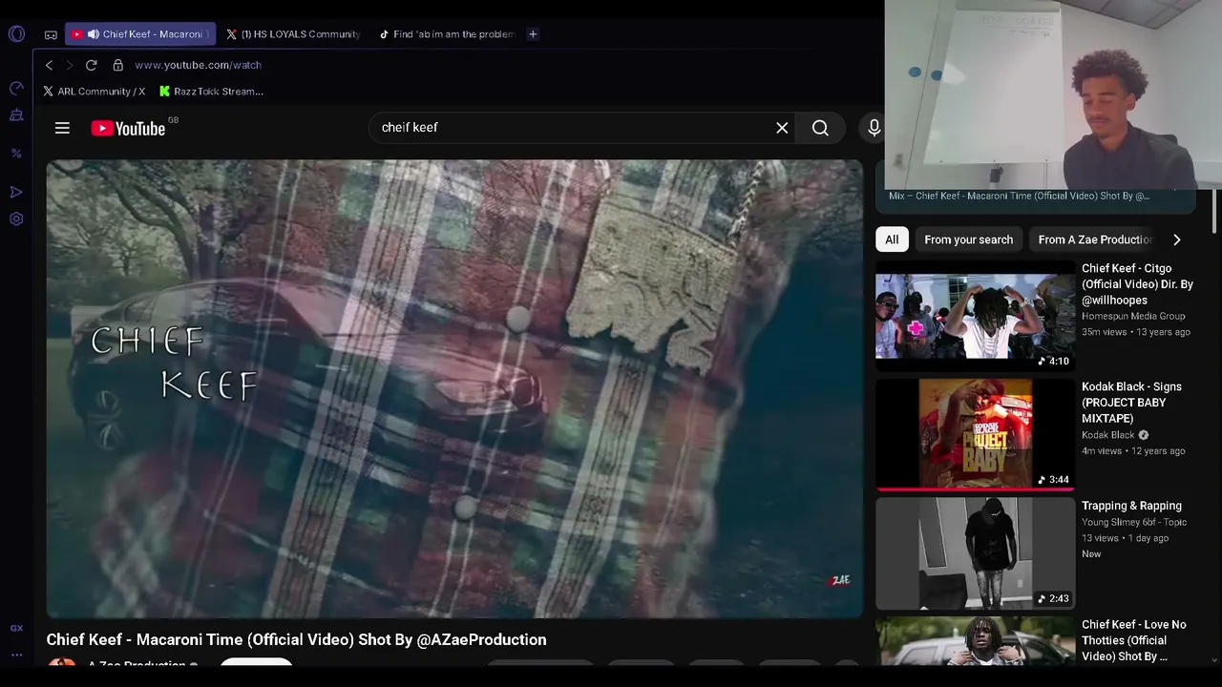Select the 'From your search' chip
The height and width of the screenshot is (687, 1222).
[968, 239]
